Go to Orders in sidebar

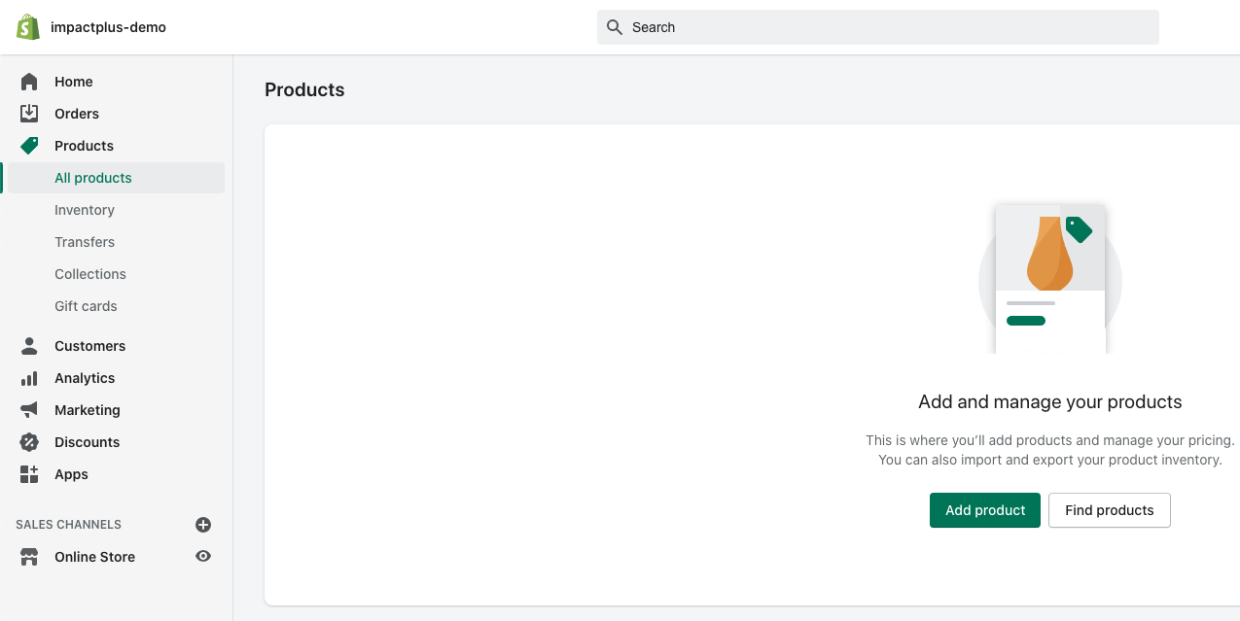click(x=77, y=114)
